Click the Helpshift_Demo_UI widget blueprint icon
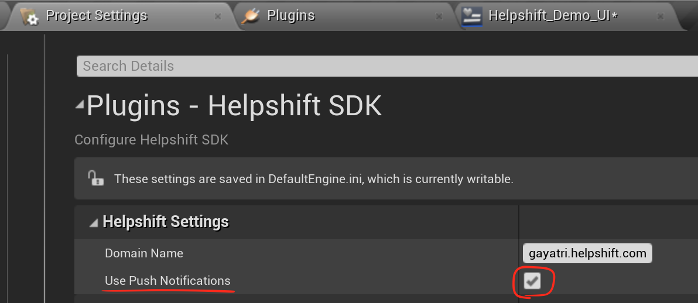The image size is (698, 303). point(471,16)
